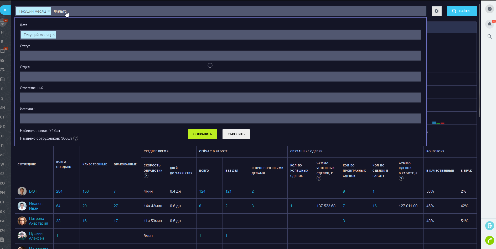The height and width of the screenshot is (249, 496).
Task: Close the slider panel with the X button
Action: [5, 10]
